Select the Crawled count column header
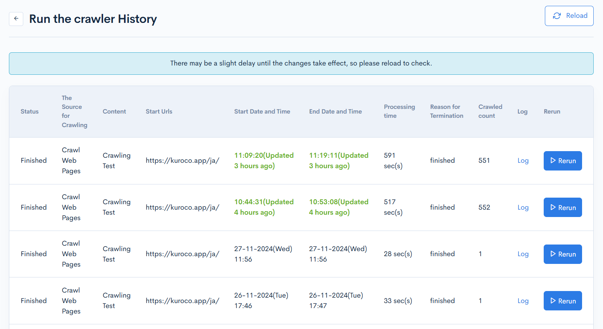The width and height of the screenshot is (603, 329). (x=490, y=111)
